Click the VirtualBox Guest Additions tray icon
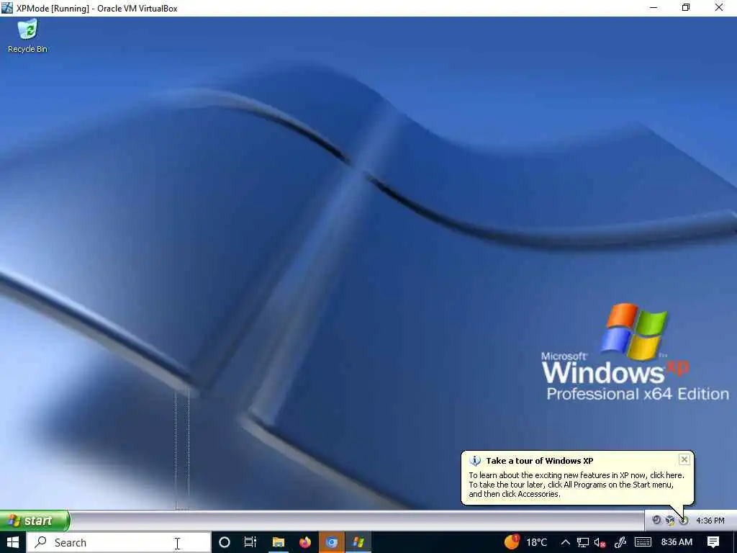Image resolution: width=737 pixels, height=553 pixels. [670, 520]
